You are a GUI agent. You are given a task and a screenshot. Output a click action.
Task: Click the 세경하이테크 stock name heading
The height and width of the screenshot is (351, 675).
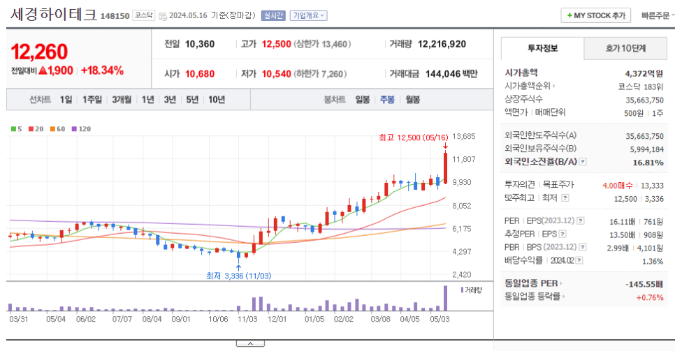[x=53, y=15]
